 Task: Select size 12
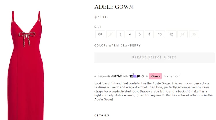pyautogui.click(x=171, y=34)
